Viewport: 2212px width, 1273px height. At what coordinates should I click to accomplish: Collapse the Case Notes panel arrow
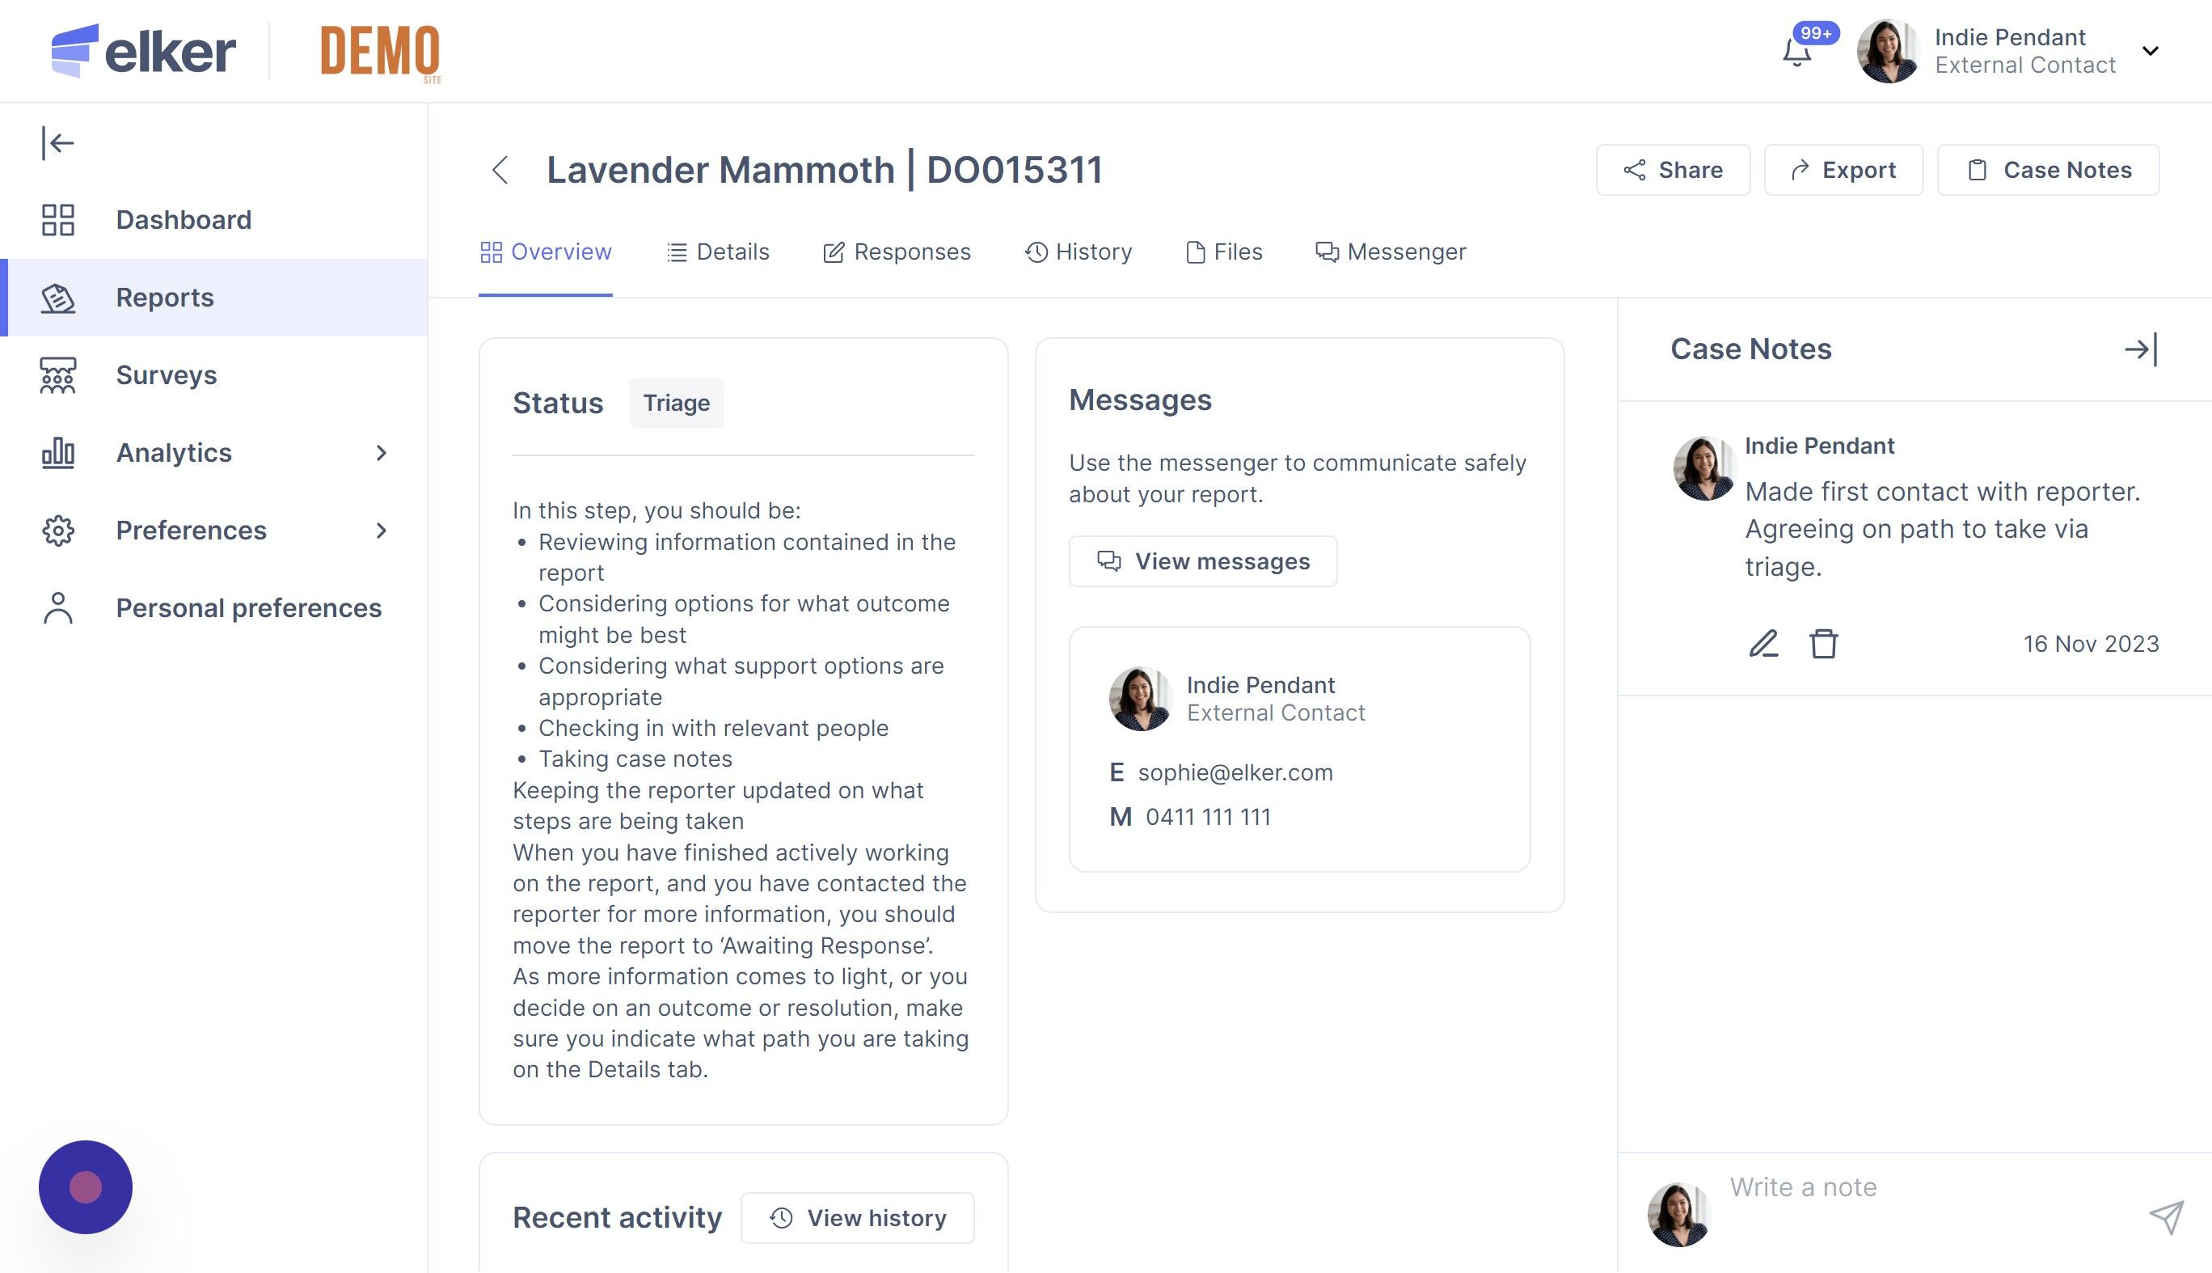[2140, 349]
